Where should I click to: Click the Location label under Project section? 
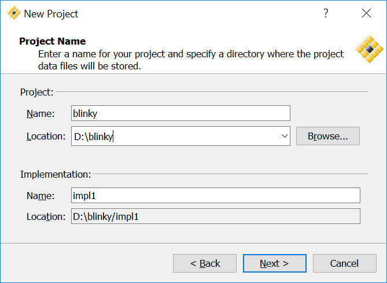(x=46, y=137)
